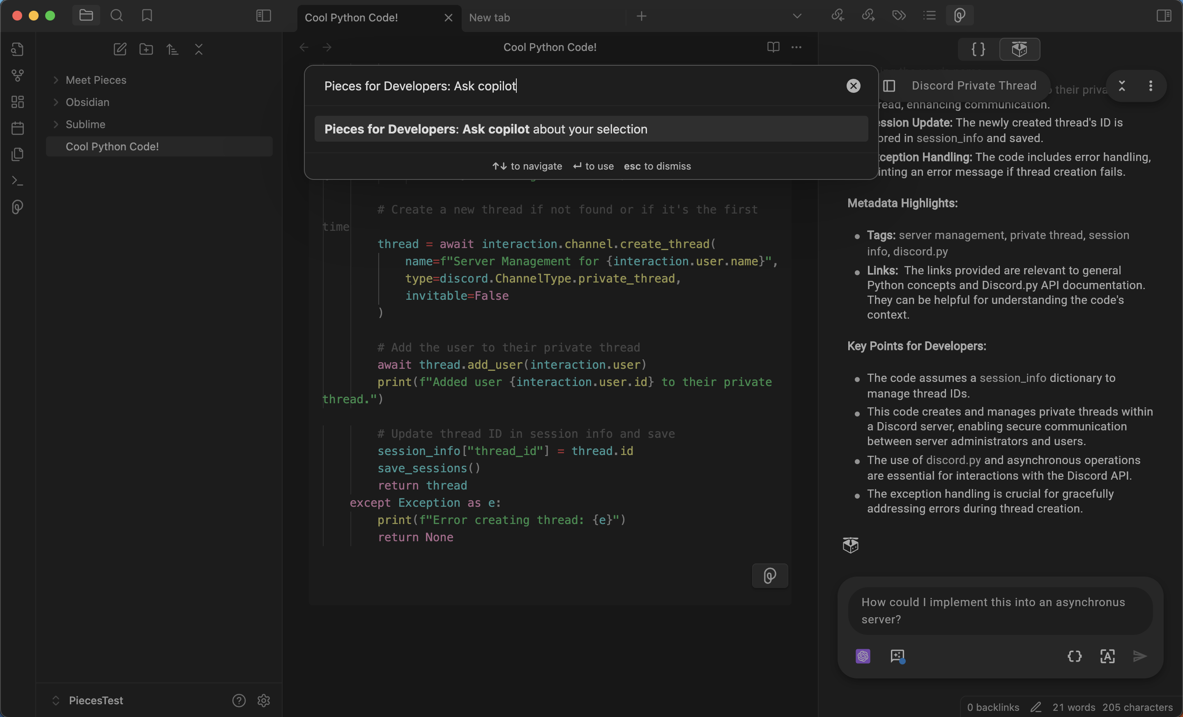
Task: Insert code snippet braces icon in chat
Action: click(x=1075, y=656)
